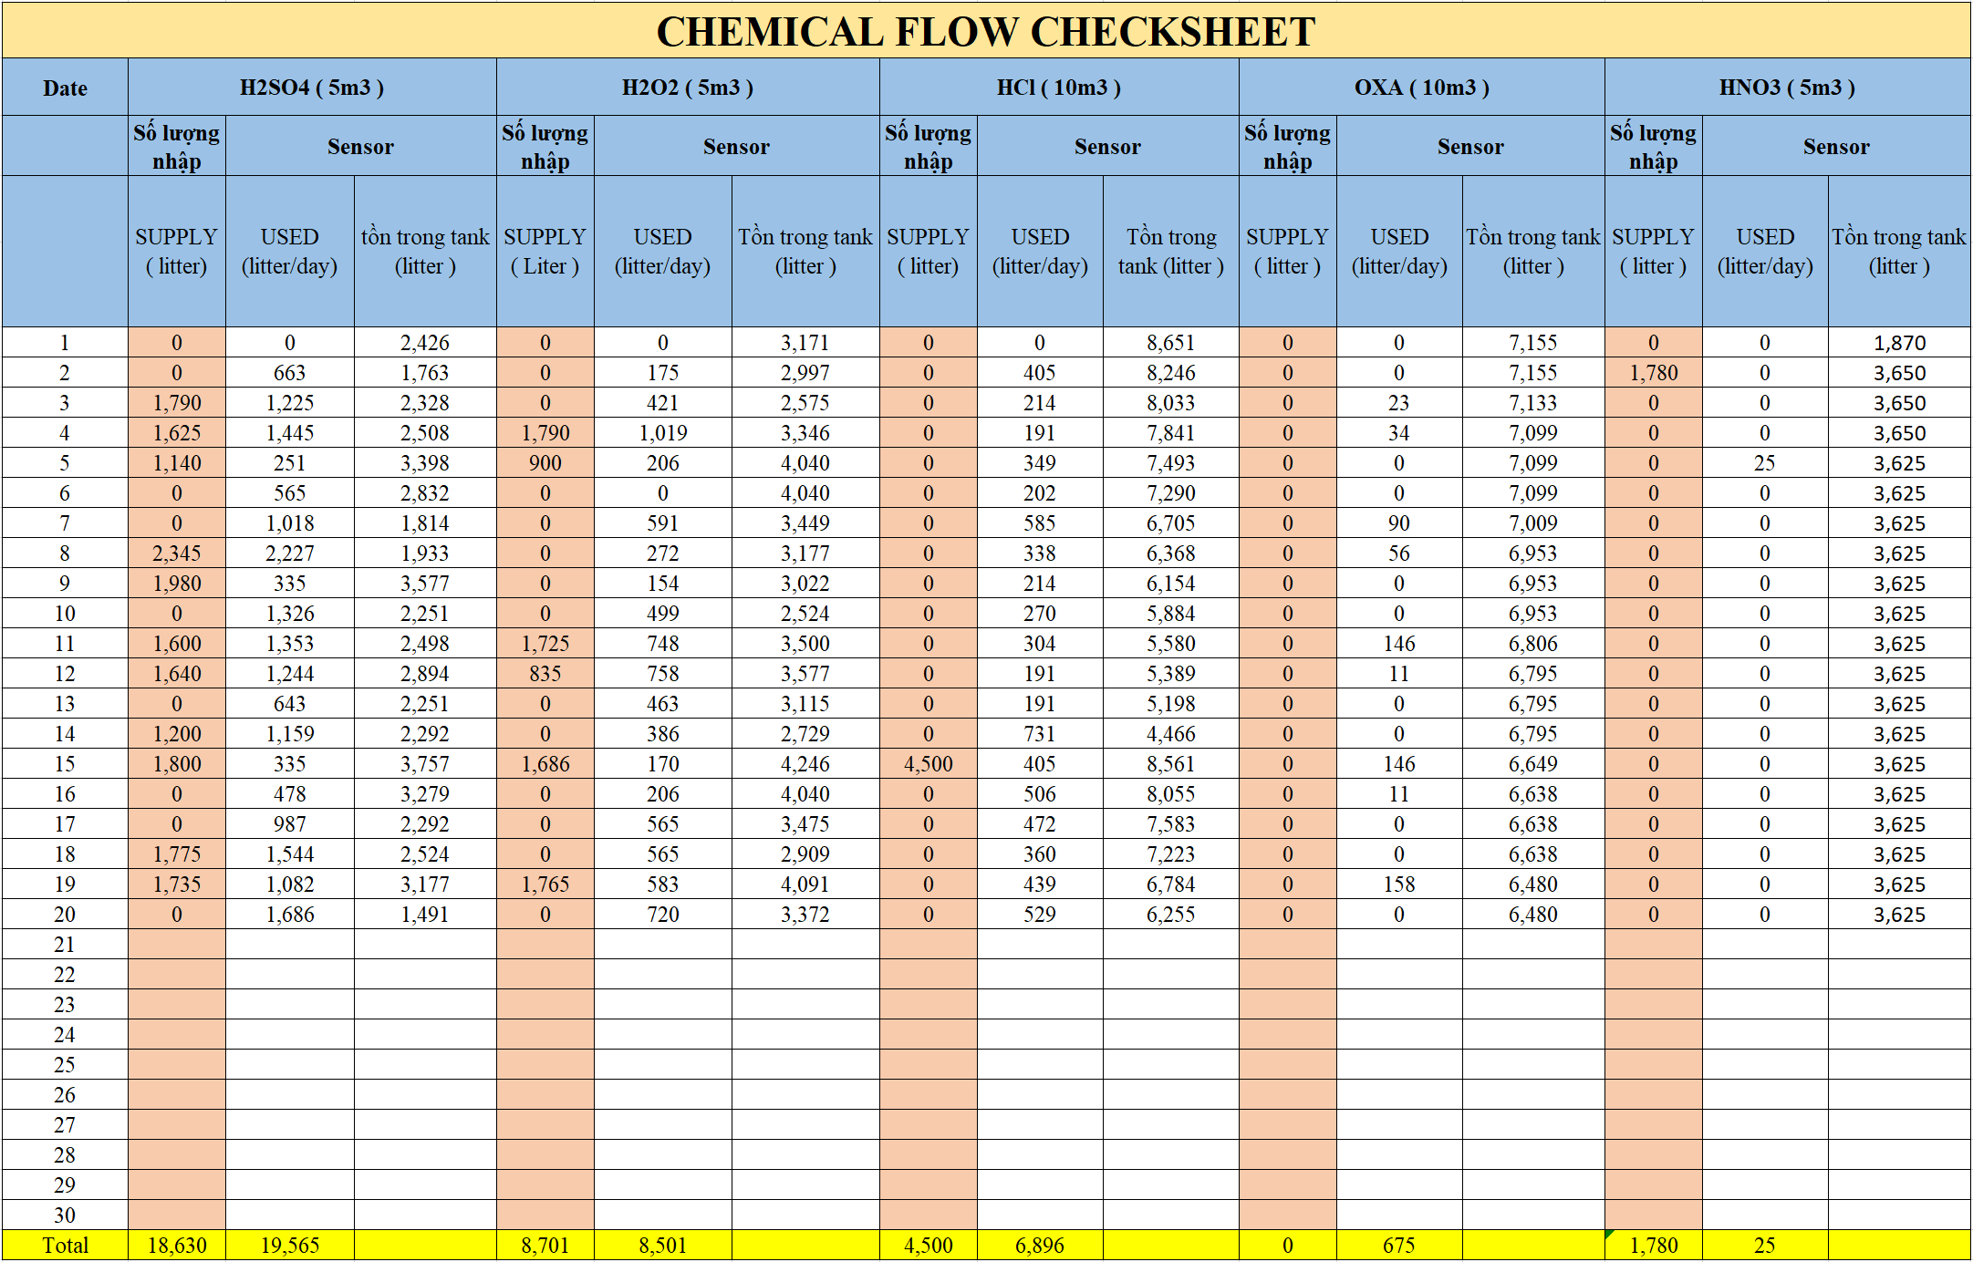Select the HNO3 ( 5m3 ) header
The image size is (1973, 1262).
[x=1788, y=88]
